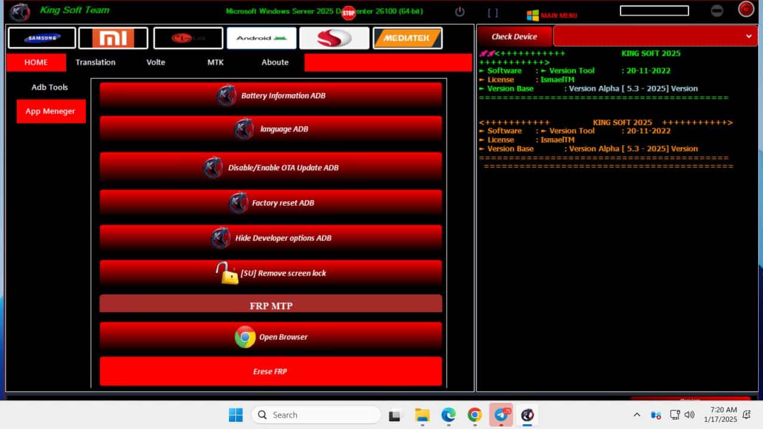Switch to Translation tab
Screen dimensions: 763x429
[x=95, y=62]
